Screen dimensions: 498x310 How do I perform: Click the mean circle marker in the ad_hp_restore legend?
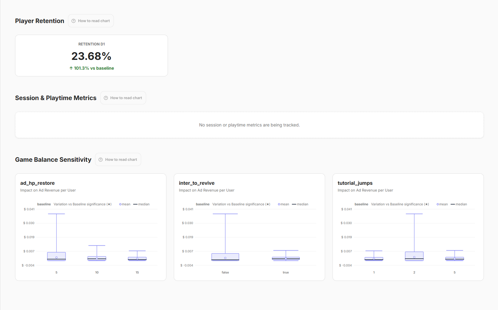coord(120,204)
